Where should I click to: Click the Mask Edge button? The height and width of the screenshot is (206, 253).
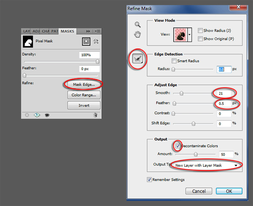pyautogui.click(x=83, y=84)
